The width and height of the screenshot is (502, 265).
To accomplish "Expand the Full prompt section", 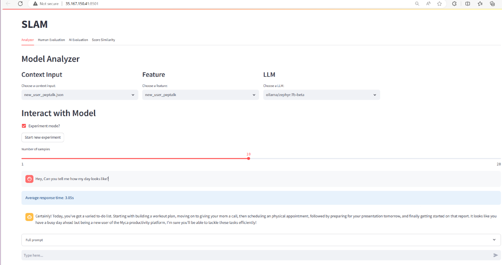I will tap(261, 240).
